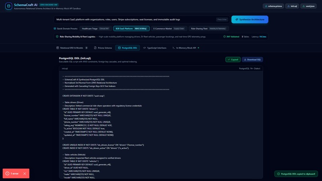Click the PostgreSQL 14+ Dialect label
Screen dimensions: 322x181
[x=250, y=69]
